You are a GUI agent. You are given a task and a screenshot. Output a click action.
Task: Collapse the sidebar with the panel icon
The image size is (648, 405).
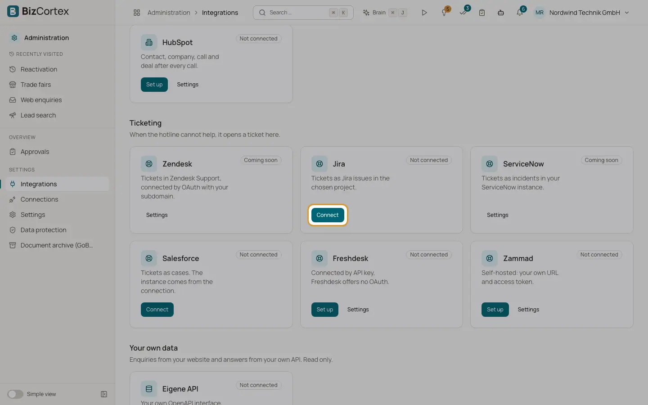pyautogui.click(x=104, y=394)
